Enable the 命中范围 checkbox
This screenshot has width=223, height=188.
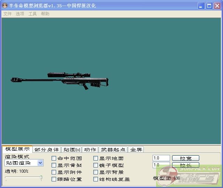(x=54, y=158)
